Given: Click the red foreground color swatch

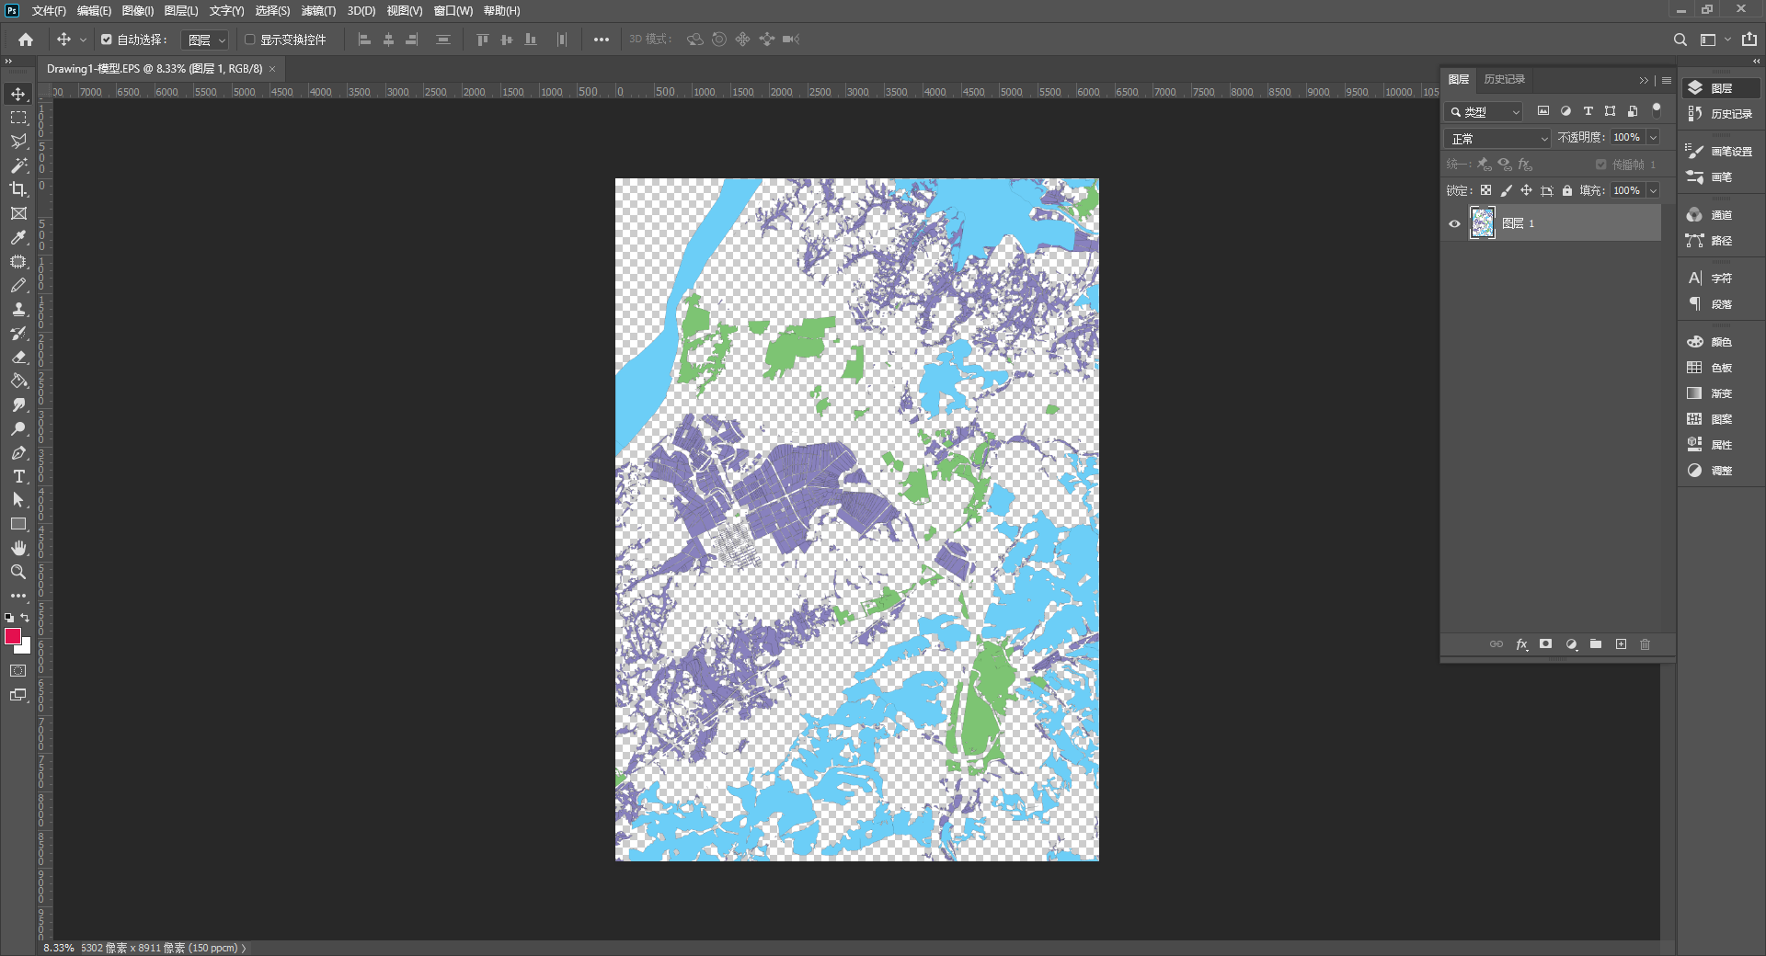Looking at the screenshot, I should point(13,636).
